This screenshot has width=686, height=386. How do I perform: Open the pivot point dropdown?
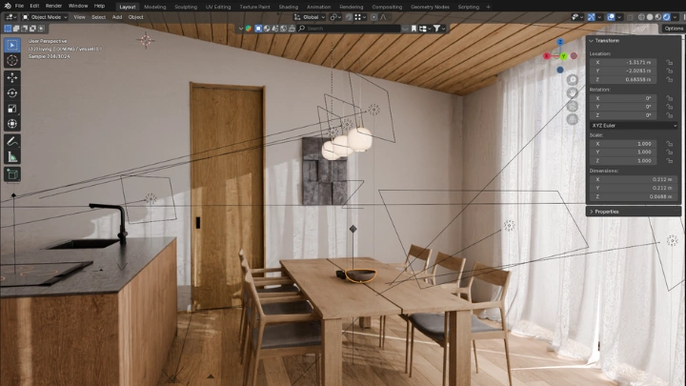coord(335,17)
